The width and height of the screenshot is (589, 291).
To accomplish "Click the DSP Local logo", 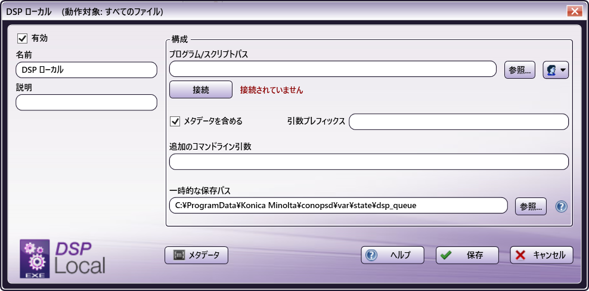I will click(63, 258).
